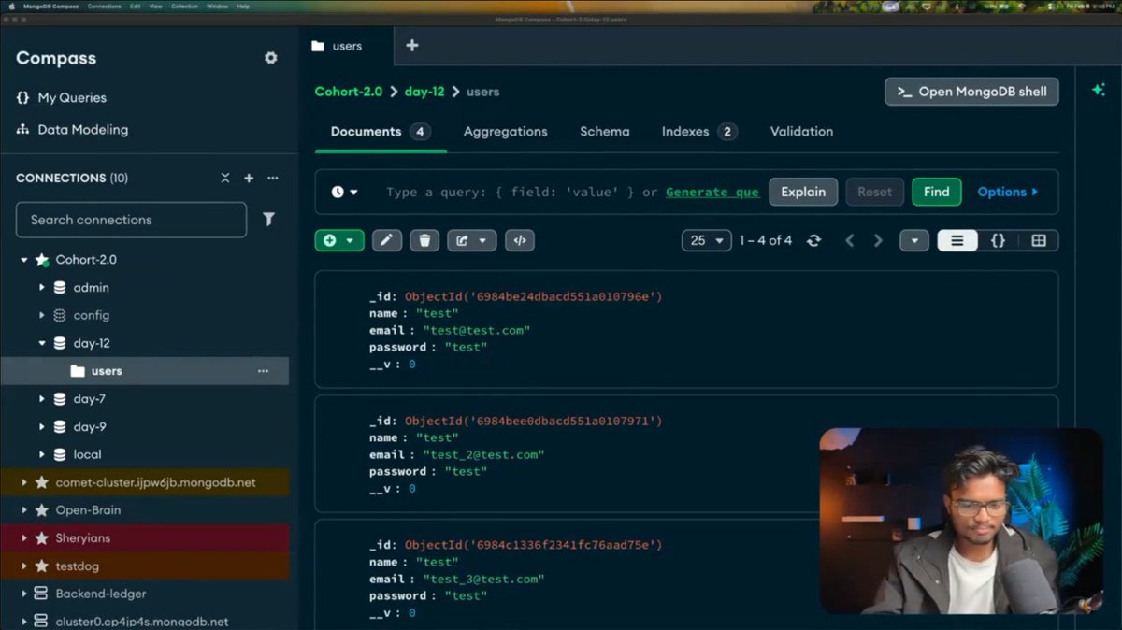Open MongoDB shell
Viewport: 1122px width, 630px height.
pyautogui.click(x=971, y=92)
